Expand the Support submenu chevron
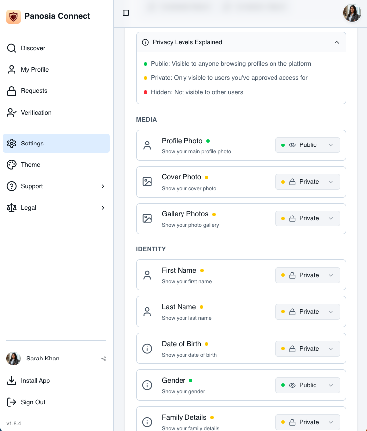 (x=103, y=186)
